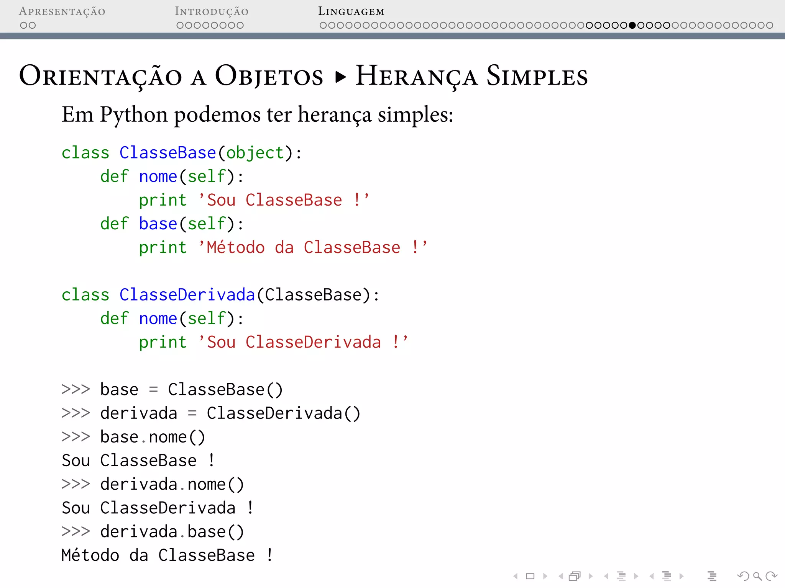Click line print 'Método da ClasseBase !'

pos(283,248)
